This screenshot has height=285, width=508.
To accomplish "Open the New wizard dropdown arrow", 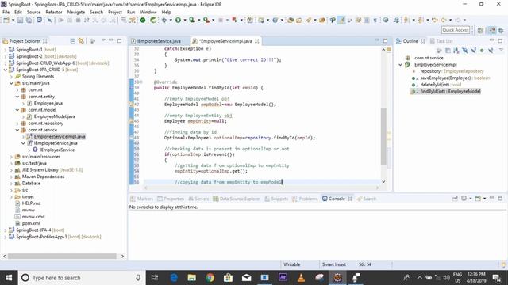I will pos(13,20).
